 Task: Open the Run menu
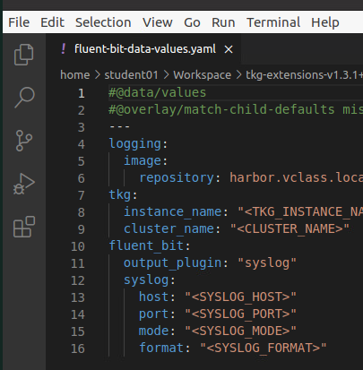tap(223, 22)
